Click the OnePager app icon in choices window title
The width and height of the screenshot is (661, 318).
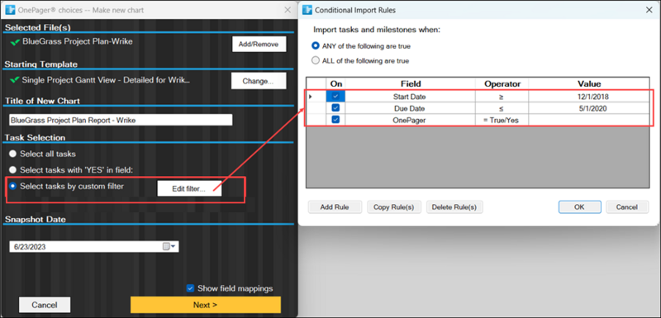tap(10, 10)
